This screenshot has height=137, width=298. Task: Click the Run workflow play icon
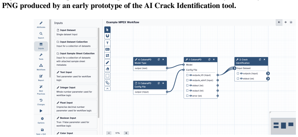point(41,111)
